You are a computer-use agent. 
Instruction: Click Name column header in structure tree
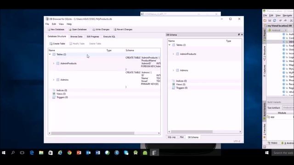click(x=52, y=50)
